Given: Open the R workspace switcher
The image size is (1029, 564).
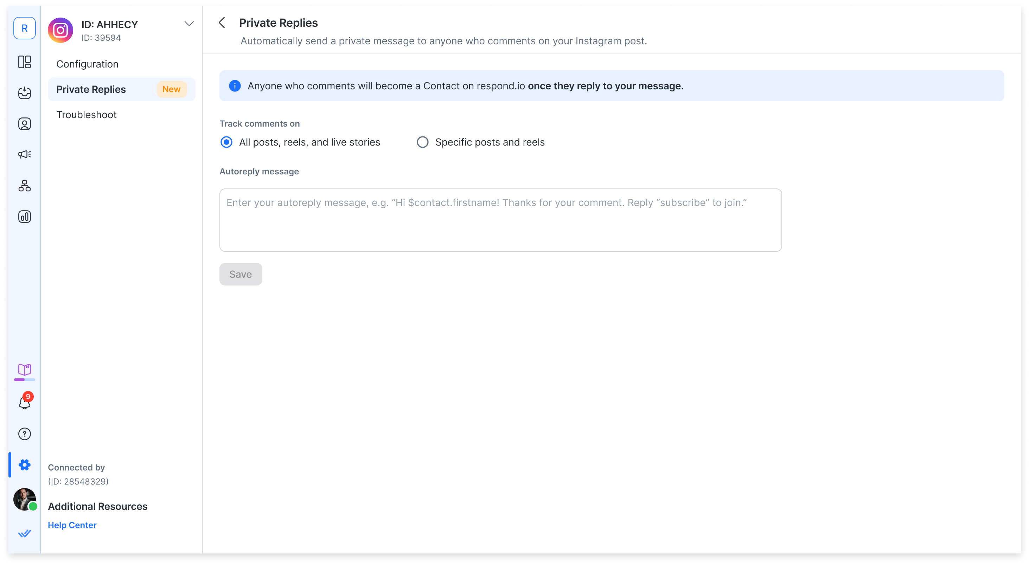Looking at the screenshot, I should pyautogui.click(x=24, y=28).
